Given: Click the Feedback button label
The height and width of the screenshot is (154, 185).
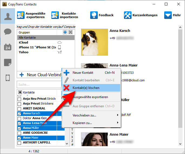Looking at the screenshot, I should coord(106,15).
